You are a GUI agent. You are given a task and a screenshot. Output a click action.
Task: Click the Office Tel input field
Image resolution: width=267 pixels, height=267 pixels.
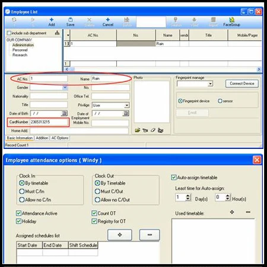110,96
